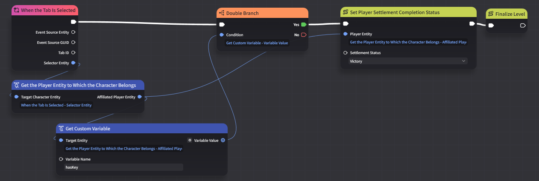This screenshot has width=539, height=181.
Task: Click the Player Entity linked value field
Action: click(x=408, y=42)
